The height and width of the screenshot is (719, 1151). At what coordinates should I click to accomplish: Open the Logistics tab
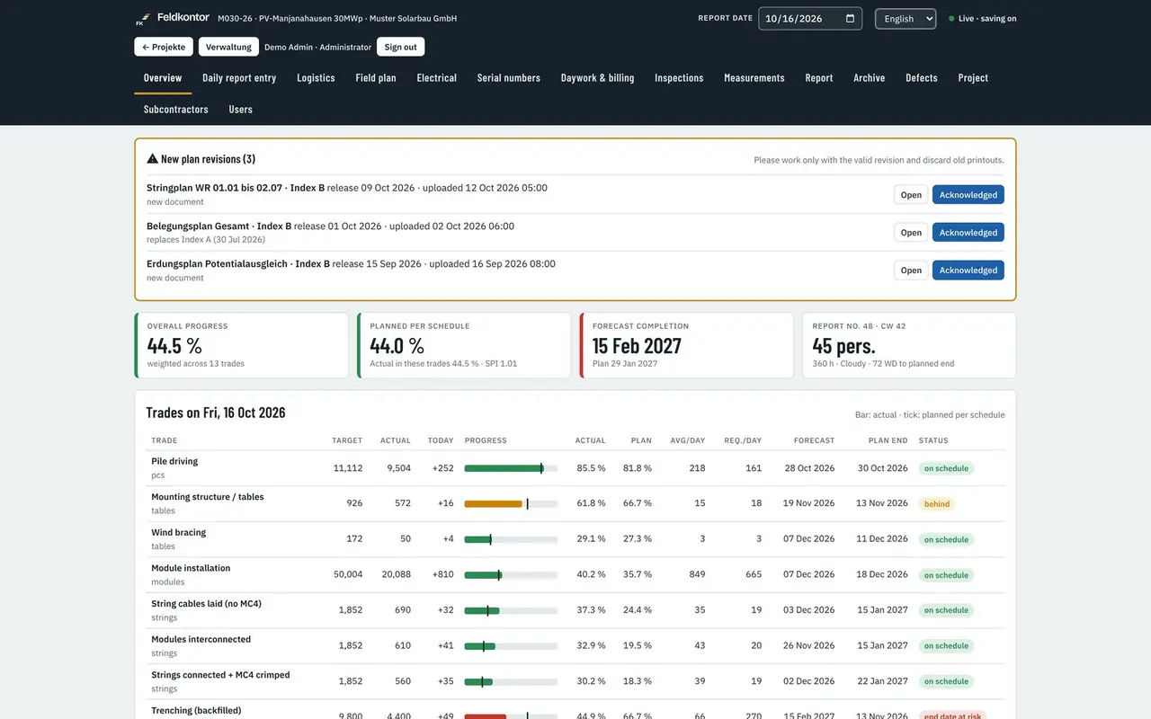tap(316, 78)
